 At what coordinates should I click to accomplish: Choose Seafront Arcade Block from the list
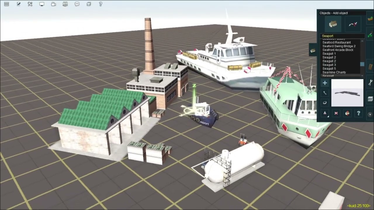(338, 50)
